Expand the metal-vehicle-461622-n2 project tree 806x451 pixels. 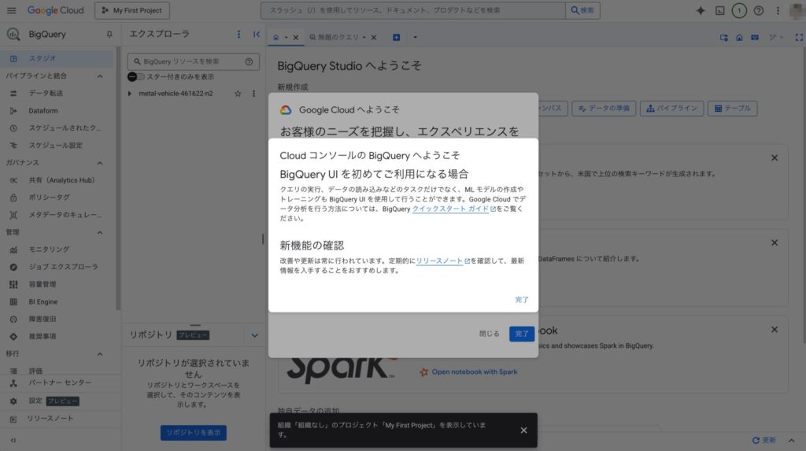pyautogui.click(x=130, y=94)
